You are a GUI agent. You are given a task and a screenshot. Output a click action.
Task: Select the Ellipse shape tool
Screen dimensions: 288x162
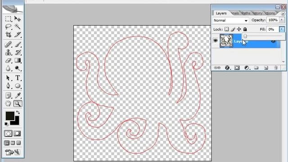click(x=18, y=86)
